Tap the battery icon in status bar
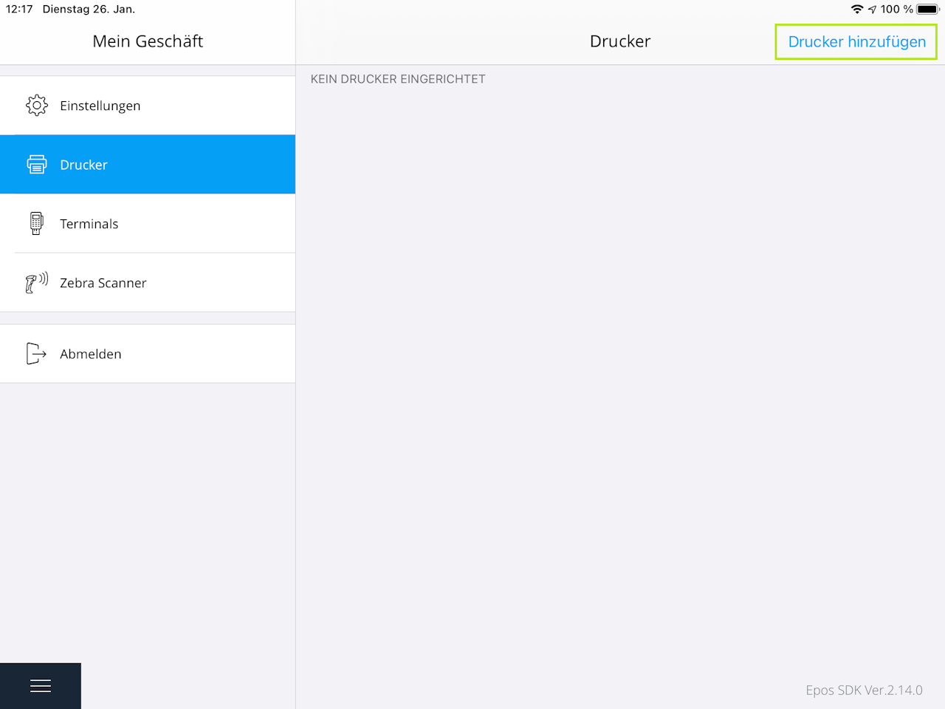The height and width of the screenshot is (709, 945). click(928, 9)
